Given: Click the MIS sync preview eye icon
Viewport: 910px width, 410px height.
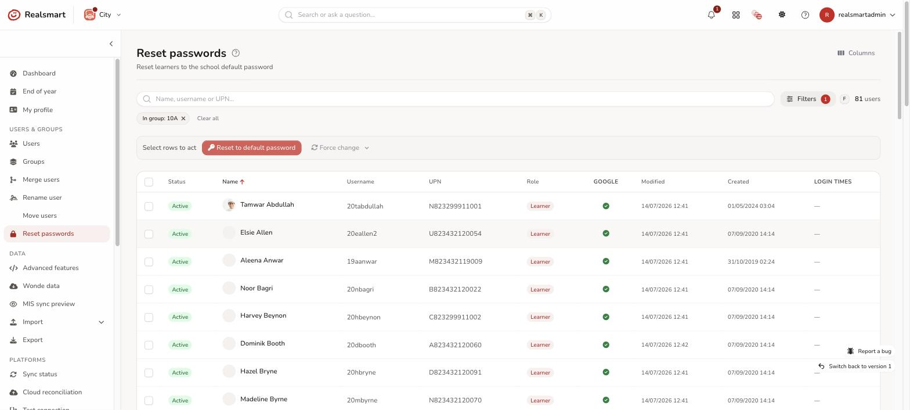Looking at the screenshot, I should point(13,304).
